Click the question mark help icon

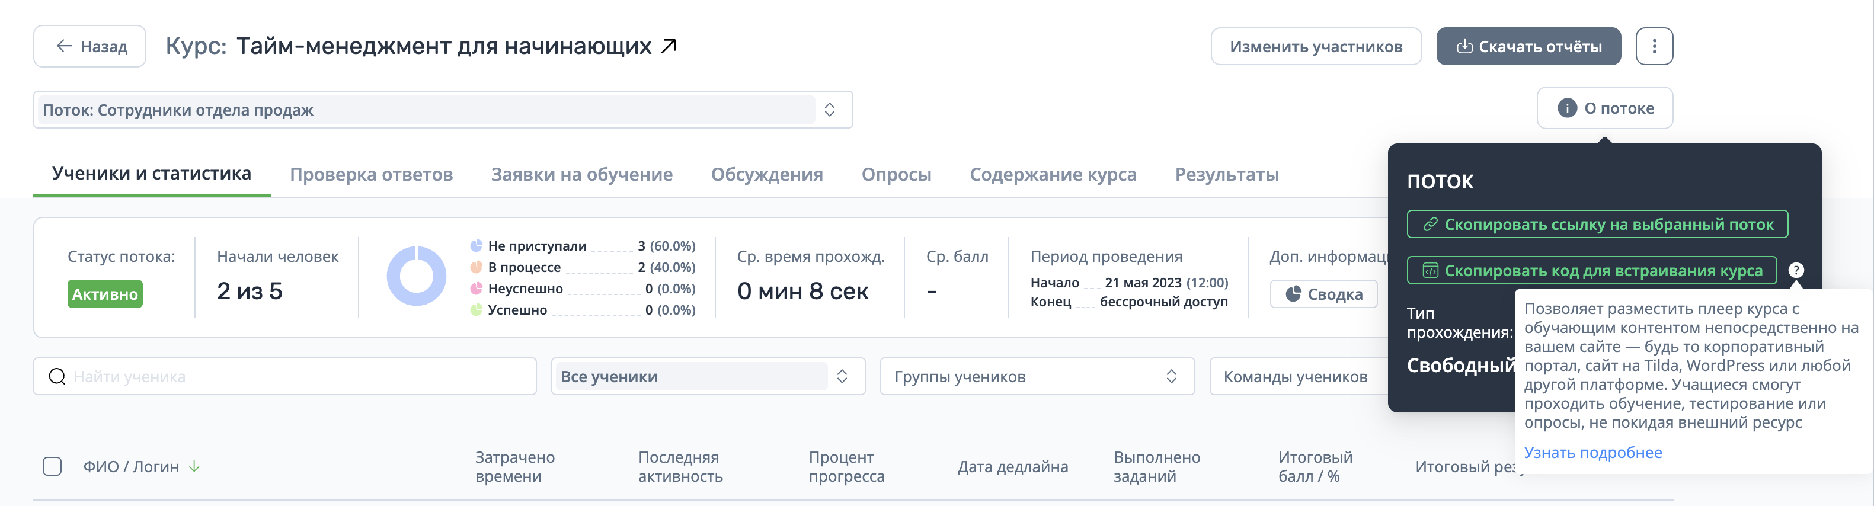pyautogui.click(x=1795, y=270)
